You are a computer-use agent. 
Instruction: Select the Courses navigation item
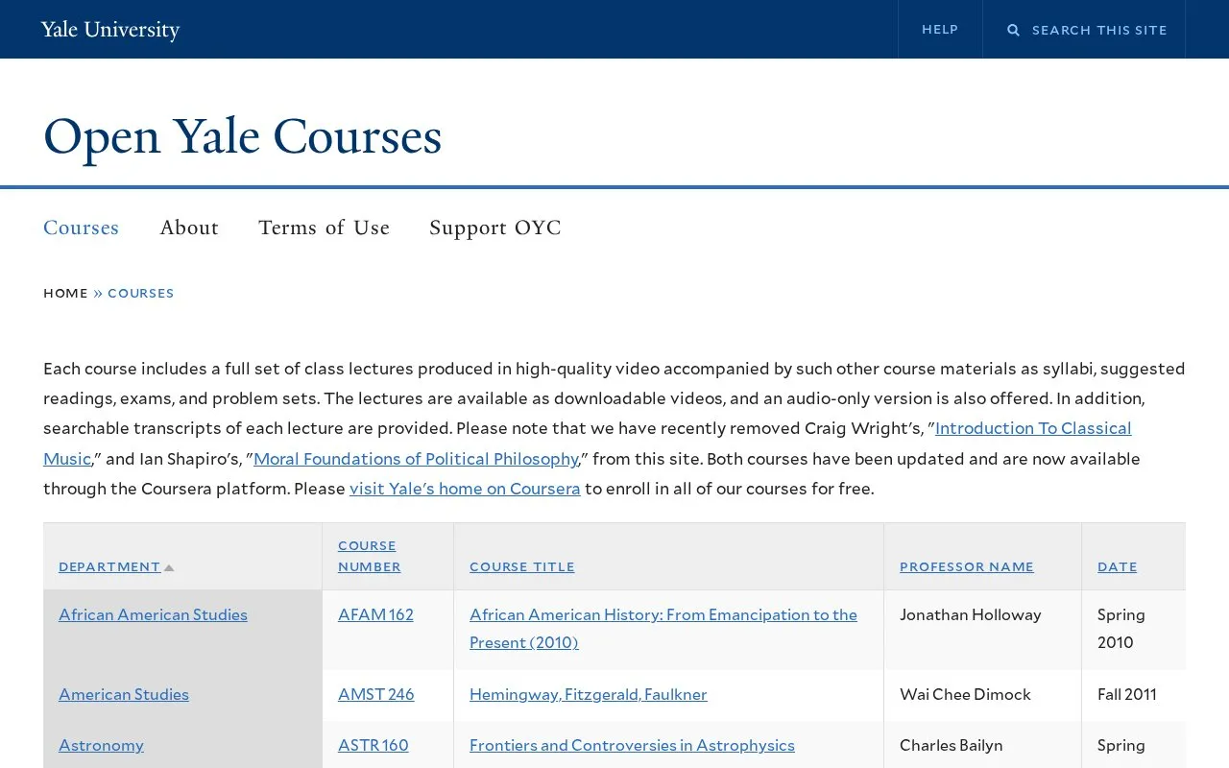(81, 228)
